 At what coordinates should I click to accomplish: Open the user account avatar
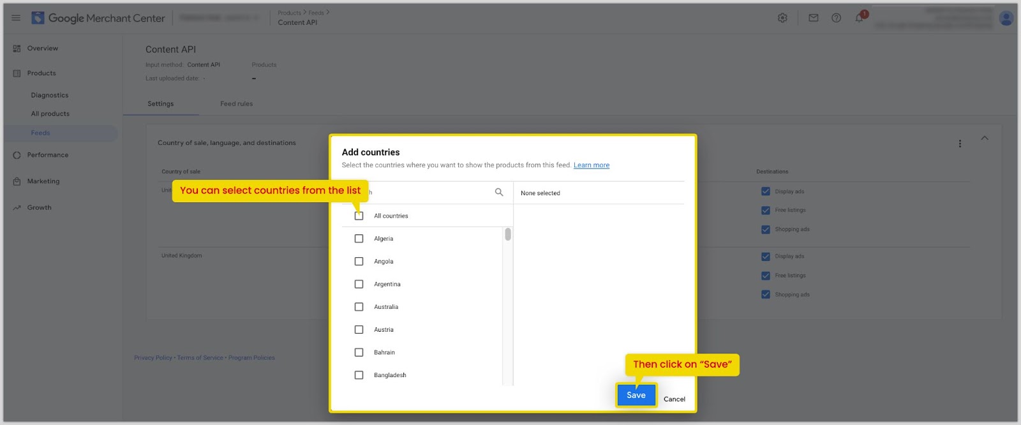[x=1006, y=18]
